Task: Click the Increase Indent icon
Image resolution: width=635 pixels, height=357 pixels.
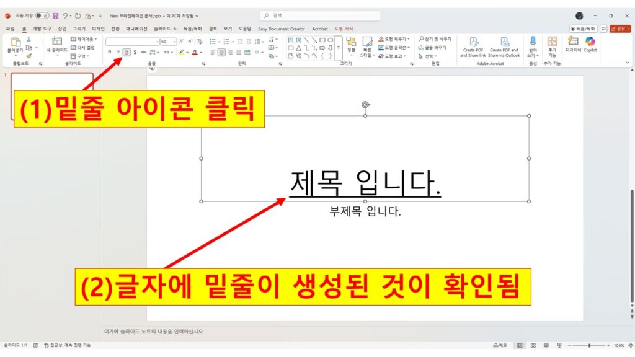Action: point(248,42)
